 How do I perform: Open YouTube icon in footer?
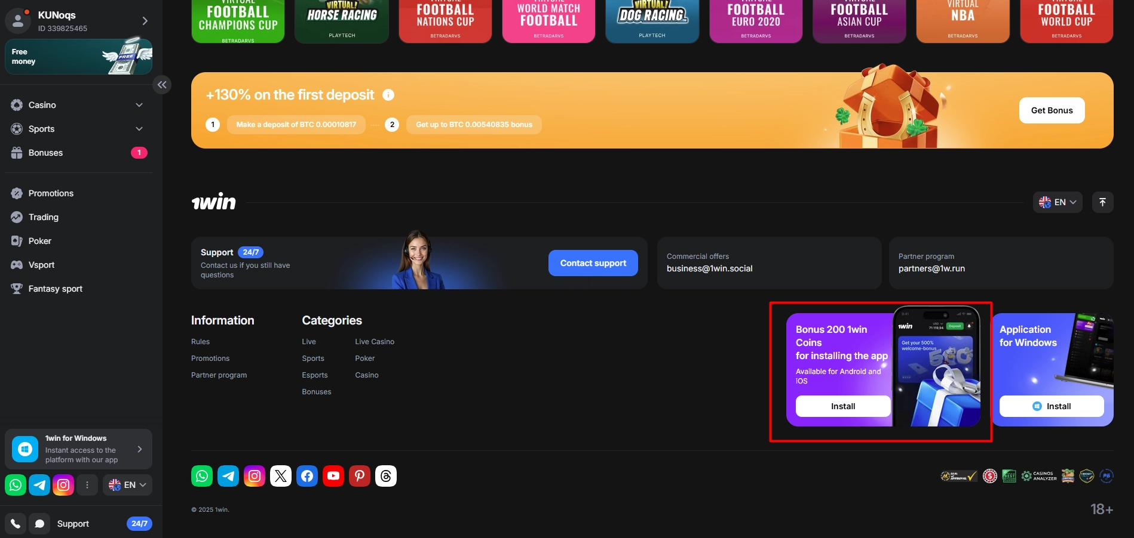tap(333, 476)
